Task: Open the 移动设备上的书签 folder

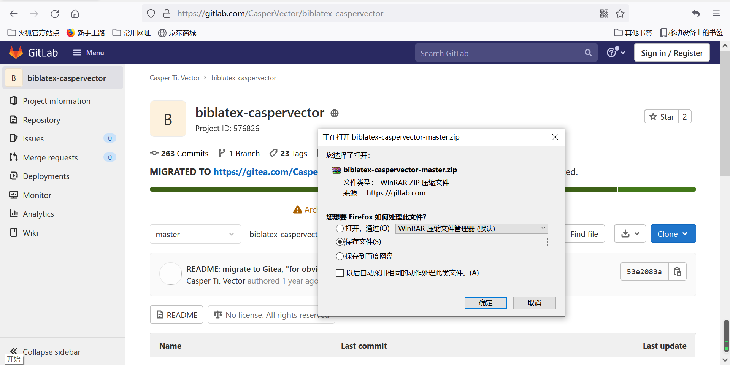Action: tap(692, 33)
